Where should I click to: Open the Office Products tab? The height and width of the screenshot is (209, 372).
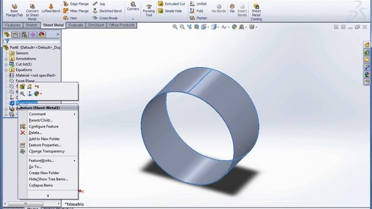point(121,25)
